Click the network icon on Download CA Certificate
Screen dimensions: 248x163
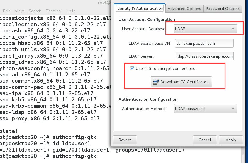(x=156, y=82)
